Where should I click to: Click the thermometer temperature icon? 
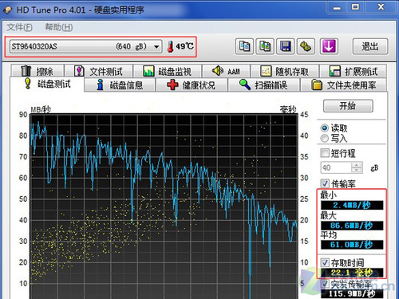click(170, 46)
